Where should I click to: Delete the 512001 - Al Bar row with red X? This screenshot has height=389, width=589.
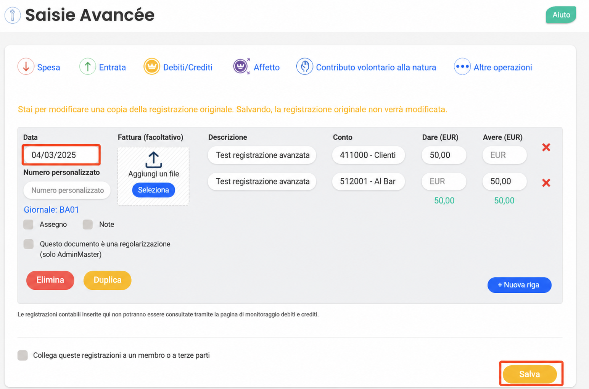(x=546, y=183)
